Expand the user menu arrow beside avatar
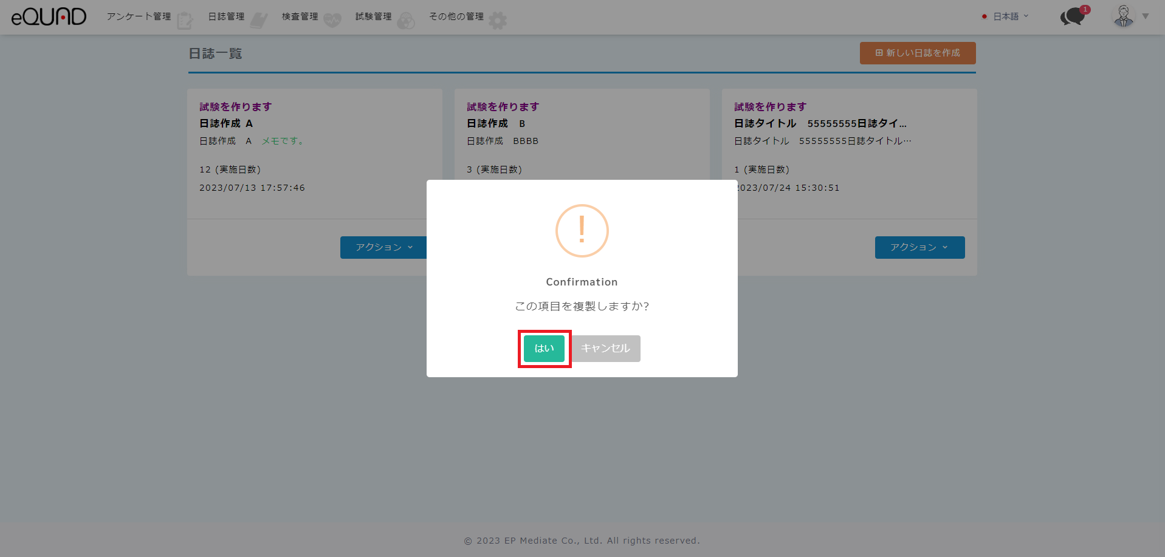The width and height of the screenshot is (1165, 557). (1146, 16)
